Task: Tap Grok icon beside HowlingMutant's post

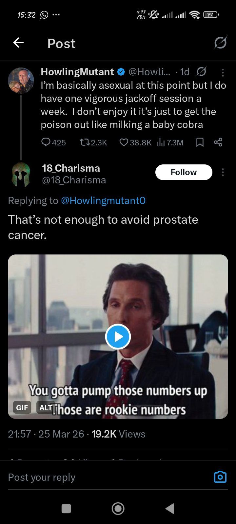Action: point(201,72)
